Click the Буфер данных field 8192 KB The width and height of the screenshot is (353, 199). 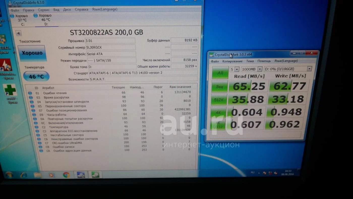[x=184, y=40]
